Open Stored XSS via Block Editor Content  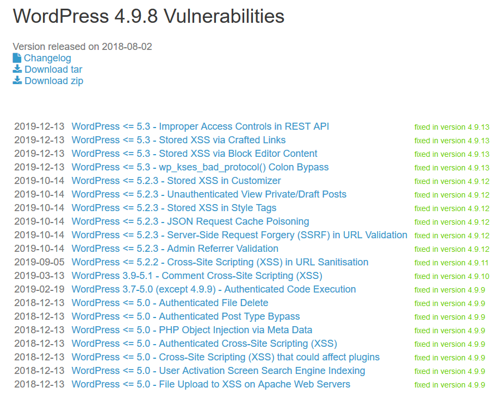pos(194,154)
